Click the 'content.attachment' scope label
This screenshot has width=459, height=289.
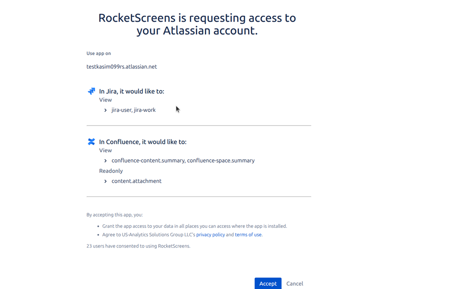click(x=136, y=181)
